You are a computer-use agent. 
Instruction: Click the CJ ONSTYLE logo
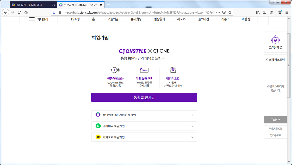click(133, 51)
